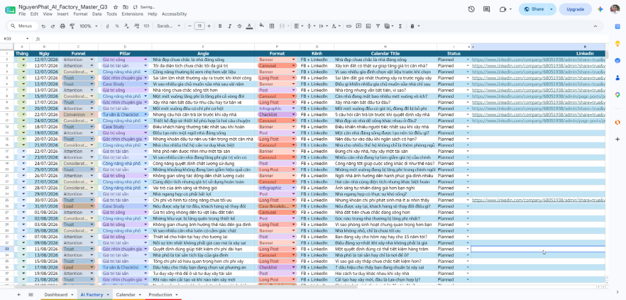Click the Decrease font size minus
This screenshot has width=626, height=300.
click(x=190, y=26)
